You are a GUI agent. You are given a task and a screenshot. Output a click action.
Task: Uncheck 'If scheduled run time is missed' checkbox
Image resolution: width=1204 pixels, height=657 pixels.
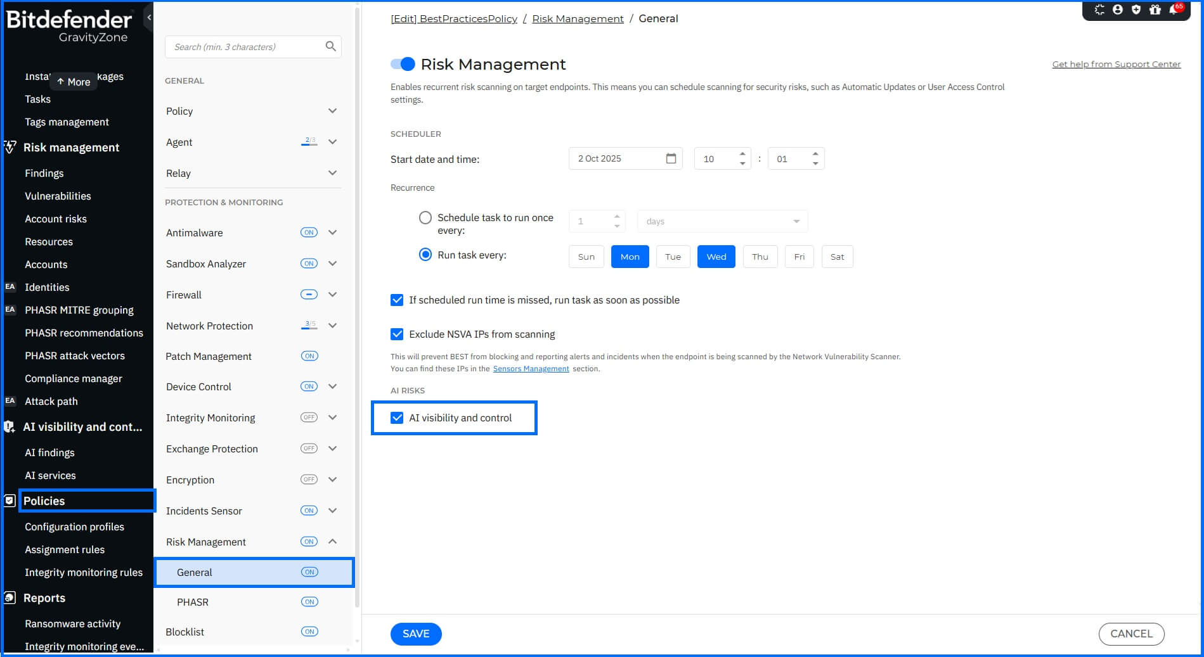coord(397,300)
